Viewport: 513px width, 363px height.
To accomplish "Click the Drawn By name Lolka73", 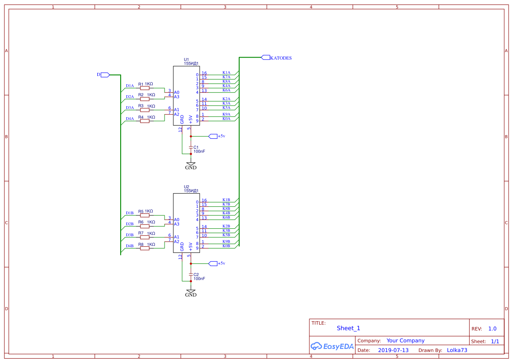I will point(457,350).
